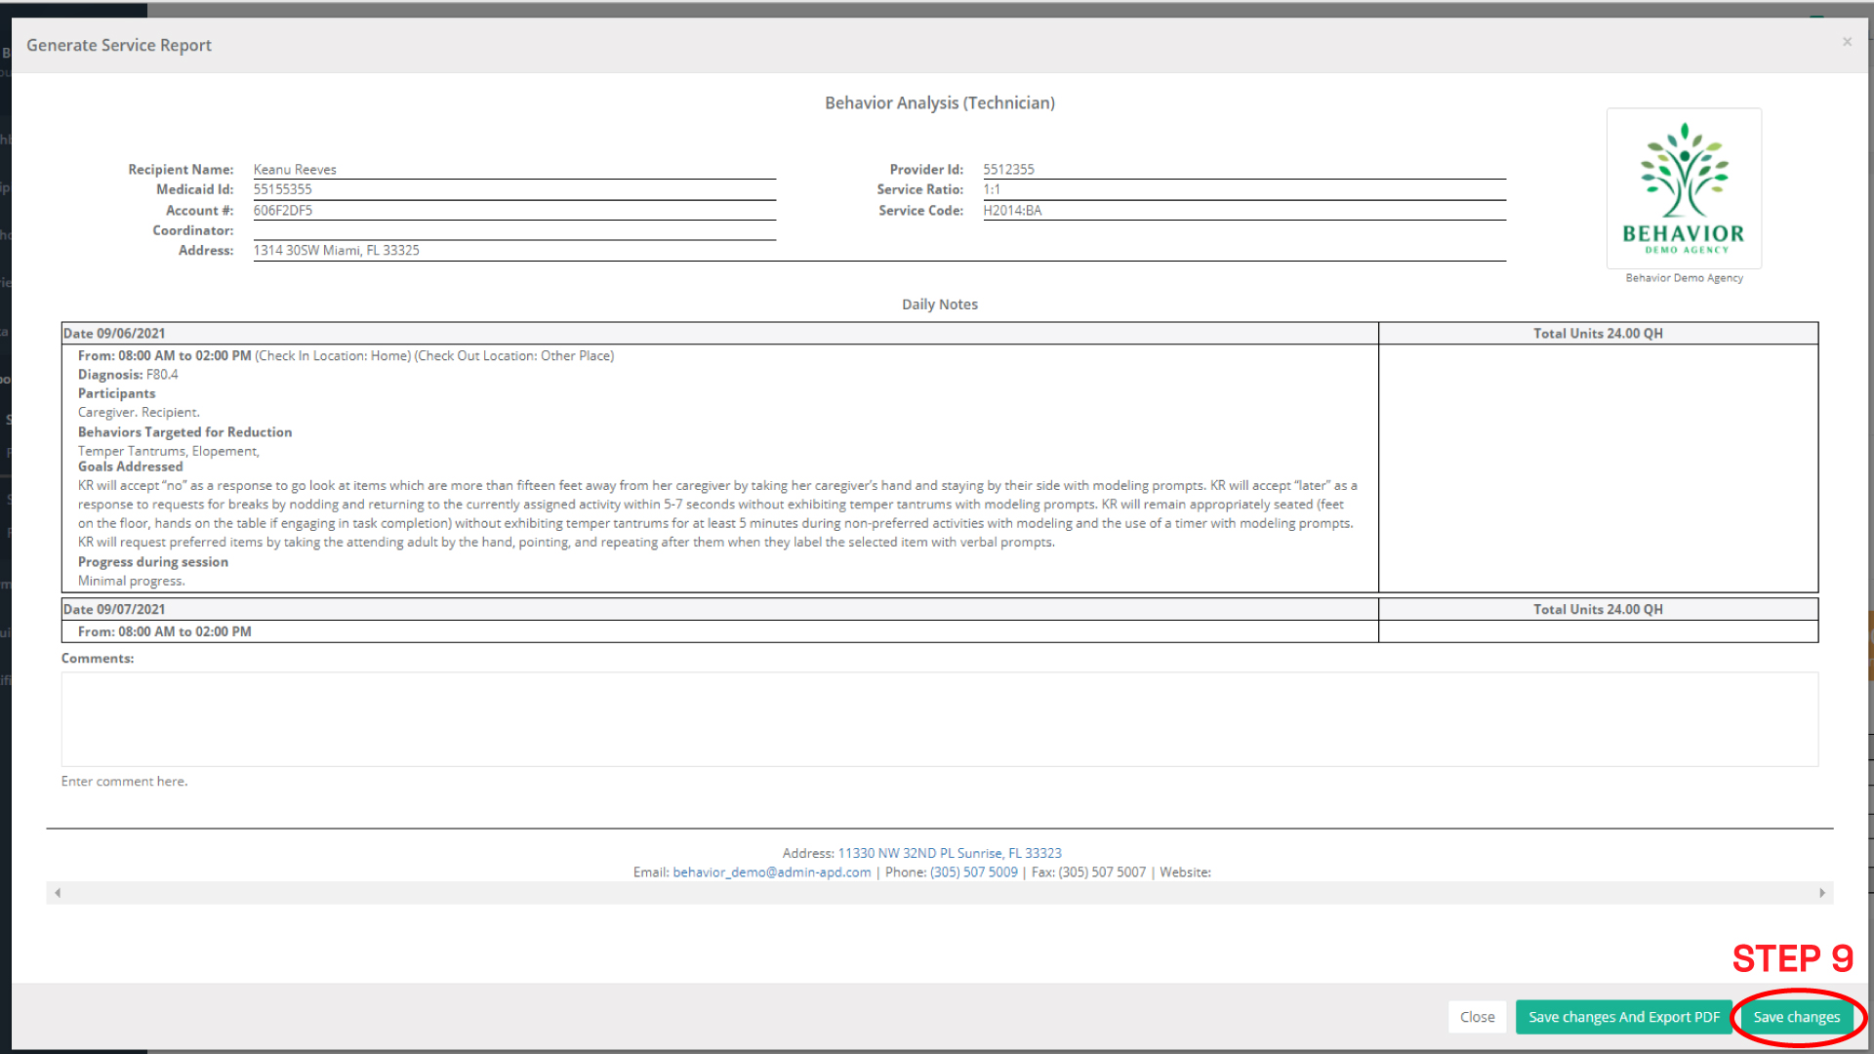This screenshot has height=1054, width=1874.
Task: Close the Generate Service Report dialog with the X
Action: pyautogui.click(x=1847, y=41)
